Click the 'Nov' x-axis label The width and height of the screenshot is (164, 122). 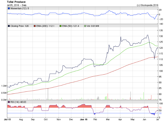(x=59, y=119)
